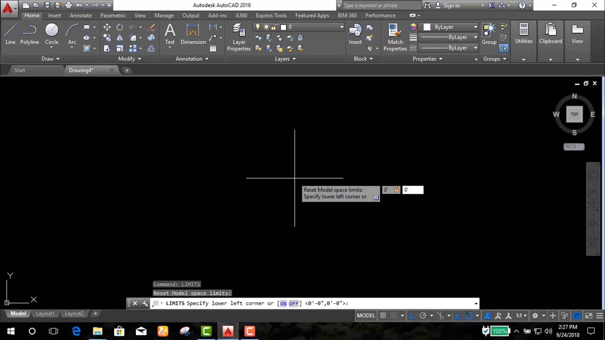Image resolution: width=605 pixels, height=340 pixels.
Task: Switch to the Annotate ribbon tab
Action: [81, 15]
